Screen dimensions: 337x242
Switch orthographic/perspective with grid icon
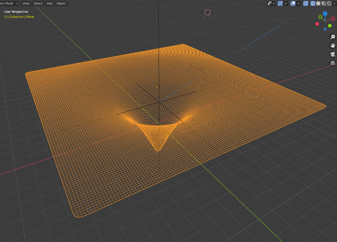(333, 63)
